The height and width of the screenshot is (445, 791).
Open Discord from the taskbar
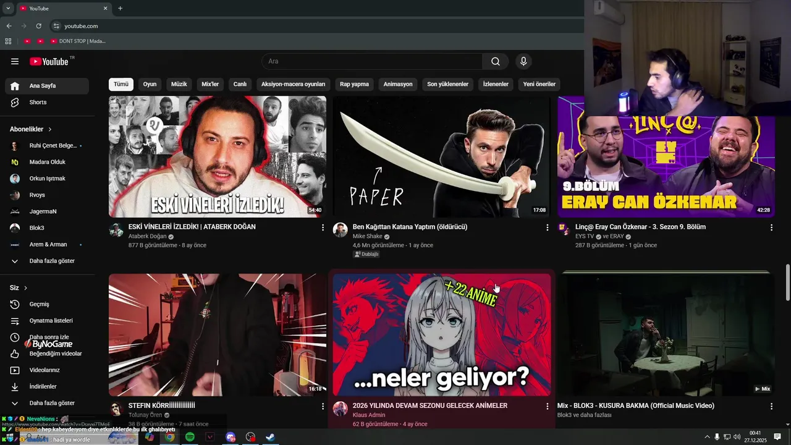pyautogui.click(x=231, y=437)
